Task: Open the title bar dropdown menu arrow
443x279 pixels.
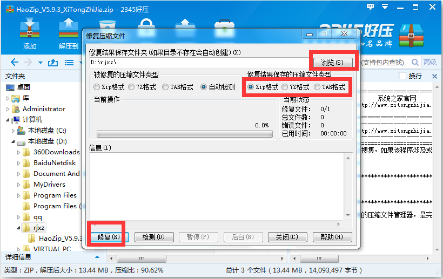Action: click(x=385, y=6)
